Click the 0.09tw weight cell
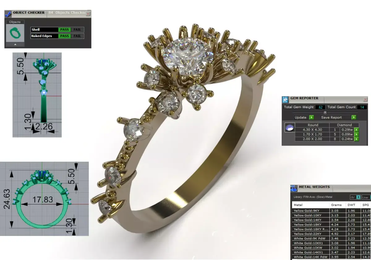Viewport: 371px width, 260px height. click(347, 134)
